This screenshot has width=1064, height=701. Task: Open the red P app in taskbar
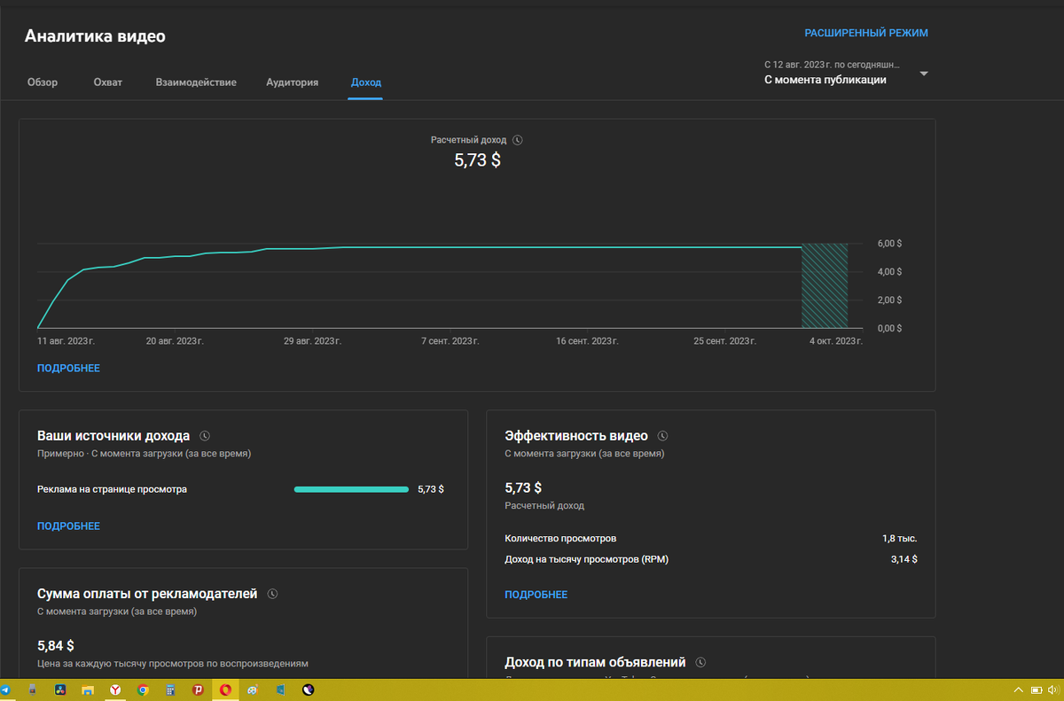pyautogui.click(x=198, y=689)
